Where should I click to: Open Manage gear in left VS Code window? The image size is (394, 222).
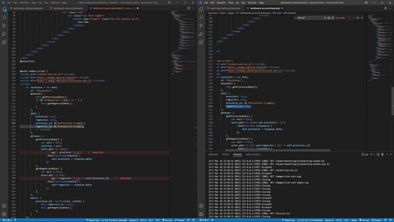coord(4,215)
